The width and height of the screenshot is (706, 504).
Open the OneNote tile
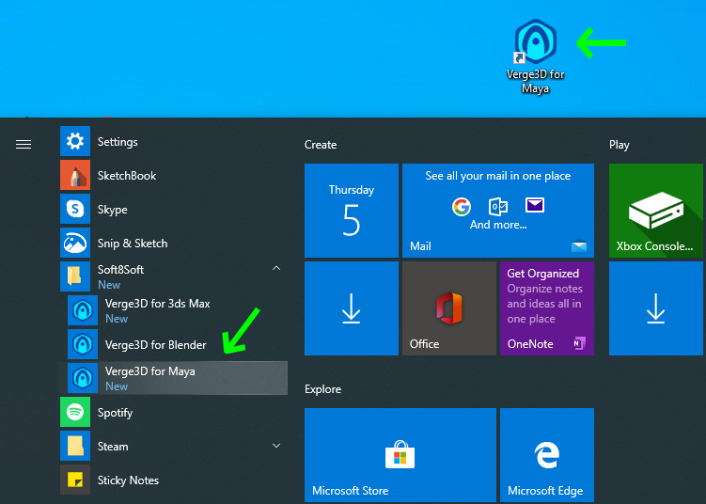pos(547,308)
